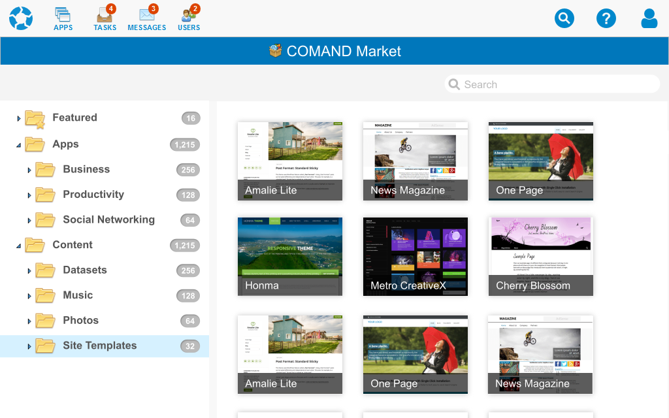Open the Metro CreativeX template
Image resolution: width=669 pixels, height=418 pixels.
coord(415,256)
